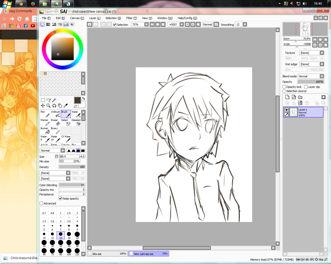Image resolution: width=331 pixels, height=264 pixels.
Task: Adjust the Color blending slider
Action: pos(72,185)
